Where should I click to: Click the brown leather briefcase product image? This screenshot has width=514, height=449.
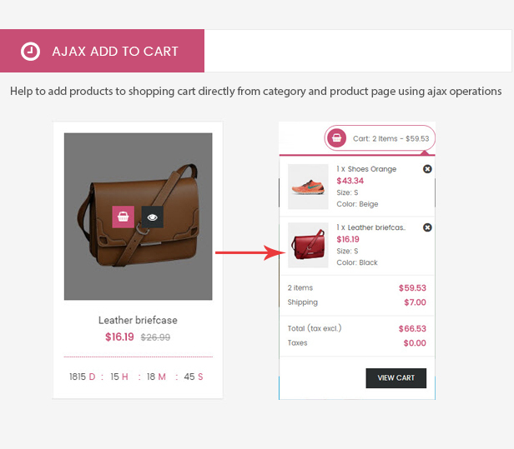(138, 217)
